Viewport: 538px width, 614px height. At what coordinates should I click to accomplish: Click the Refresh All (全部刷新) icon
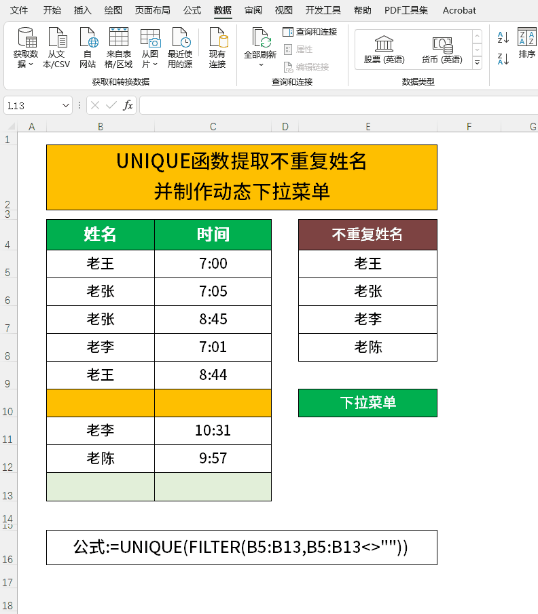pyautogui.click(x=260, y=37)
